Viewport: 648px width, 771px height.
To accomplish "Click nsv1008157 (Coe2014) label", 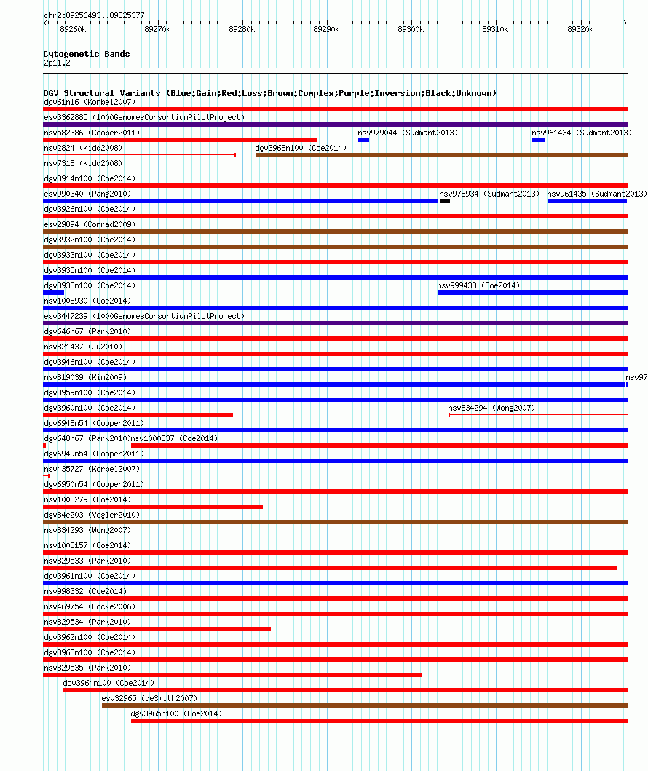I will [x=87, y=545].
